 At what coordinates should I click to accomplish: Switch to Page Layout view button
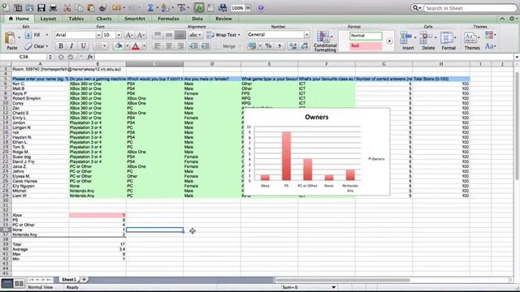click(19, 283)
